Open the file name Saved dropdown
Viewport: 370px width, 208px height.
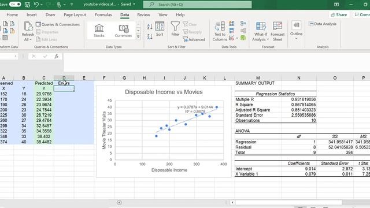pyautogui.click(x=134, y=4)
